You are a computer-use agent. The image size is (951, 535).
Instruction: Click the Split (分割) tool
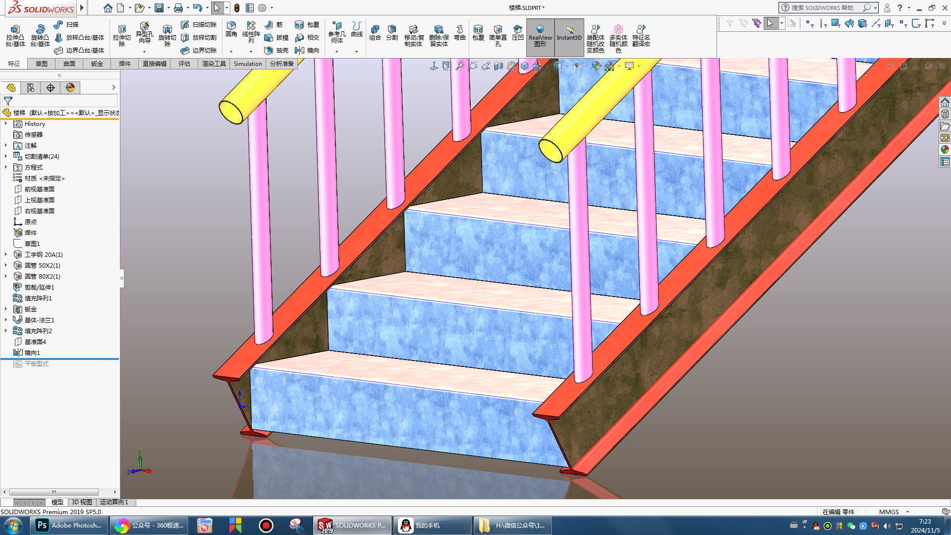click(392, 33)
